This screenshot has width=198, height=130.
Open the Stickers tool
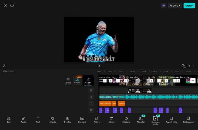tap(126, 120)
